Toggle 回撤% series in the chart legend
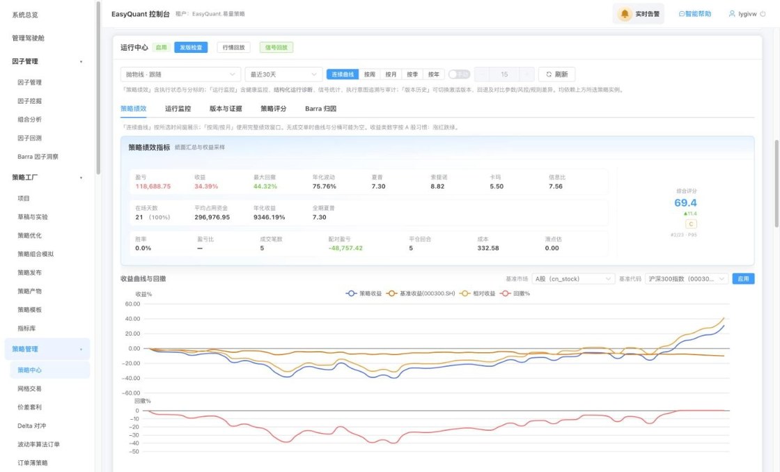Viewport: 780px width, 472px height. tap(515, 294)
